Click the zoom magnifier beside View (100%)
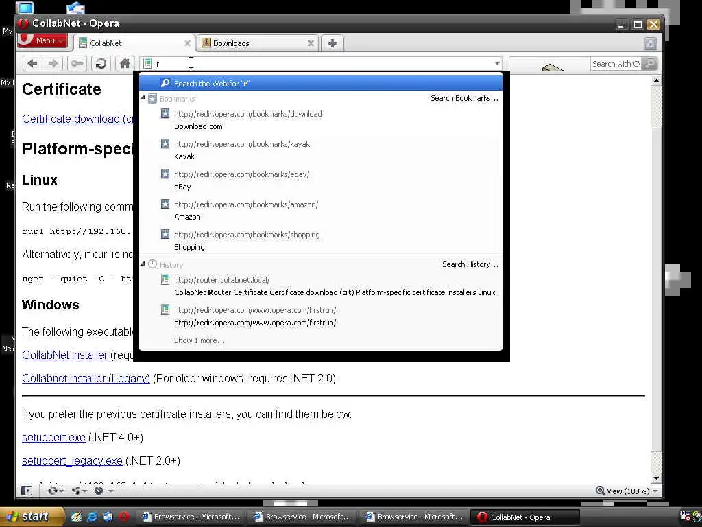702x527 pixels. coord(601,491)
